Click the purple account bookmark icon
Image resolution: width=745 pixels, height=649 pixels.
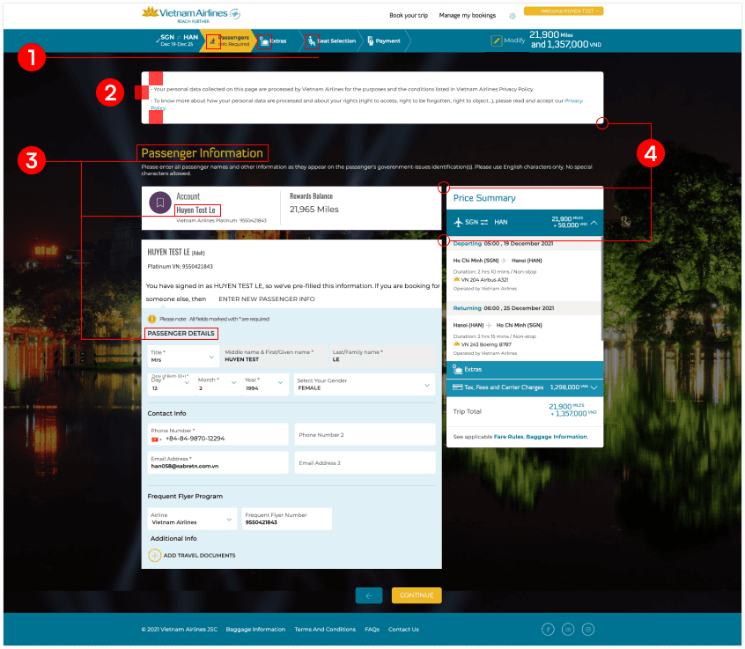[x=160, y=203]
